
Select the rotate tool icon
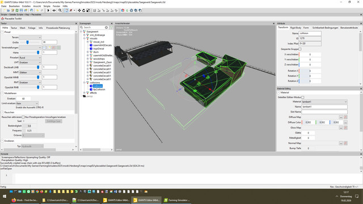point(83,10)
